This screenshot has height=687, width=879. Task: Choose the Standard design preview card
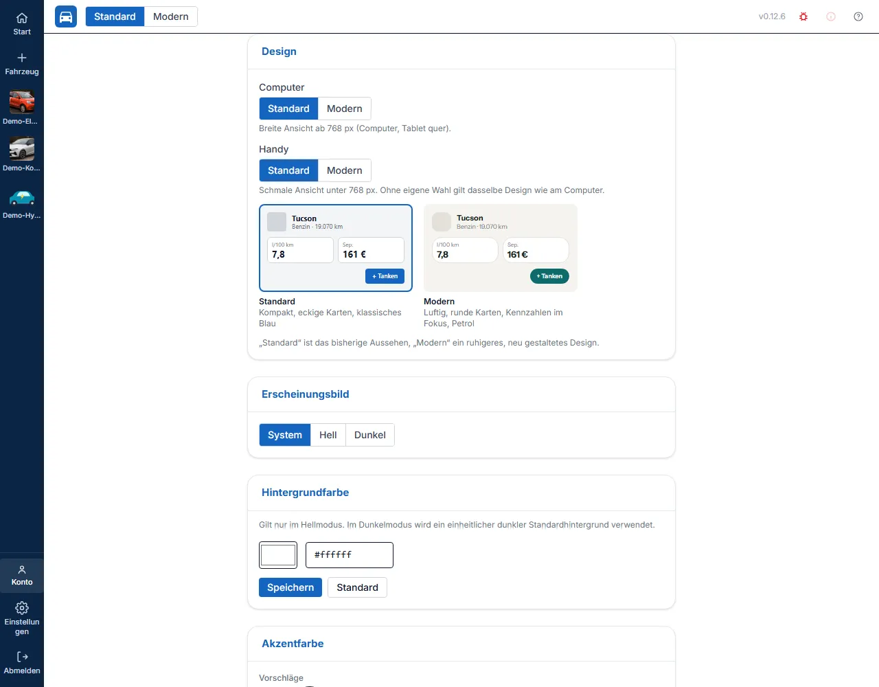(x=336, y=248)
